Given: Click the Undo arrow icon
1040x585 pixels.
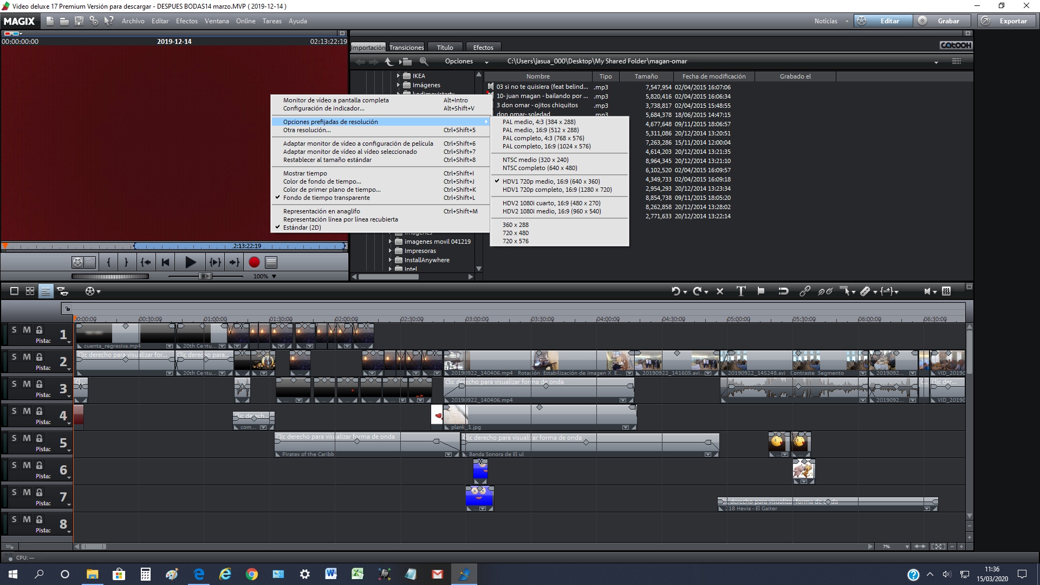Looking at the screenshot, I should click(x=675, y=291).
